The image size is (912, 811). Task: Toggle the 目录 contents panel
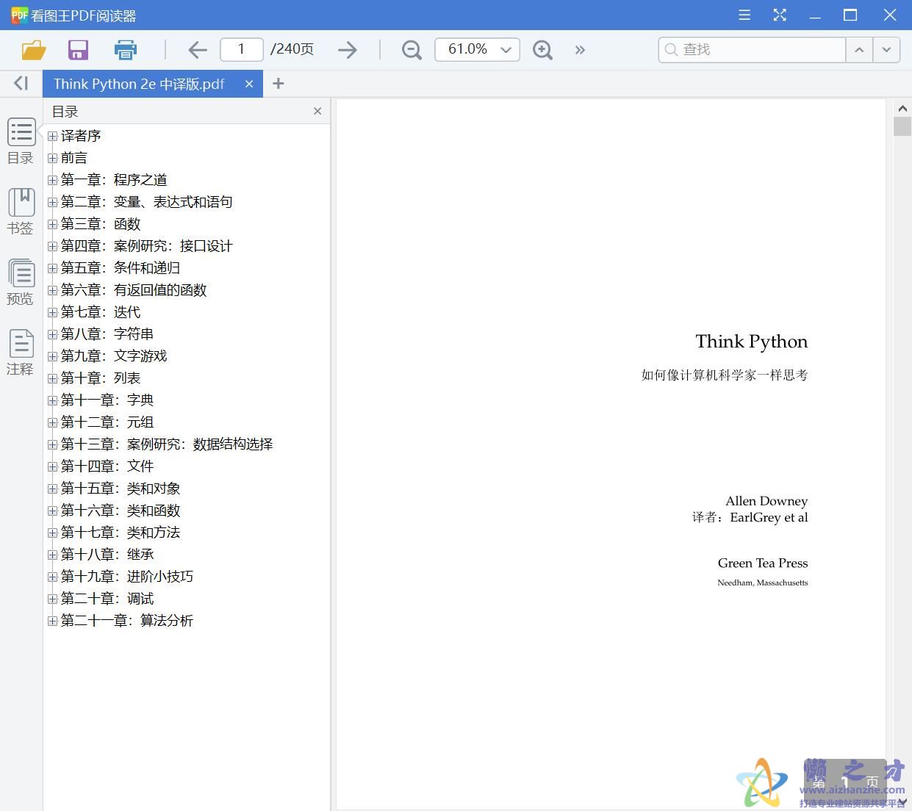[20, 140]
